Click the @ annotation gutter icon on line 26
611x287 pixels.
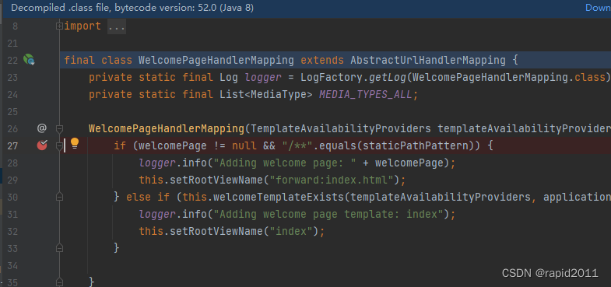pos(42,128)
